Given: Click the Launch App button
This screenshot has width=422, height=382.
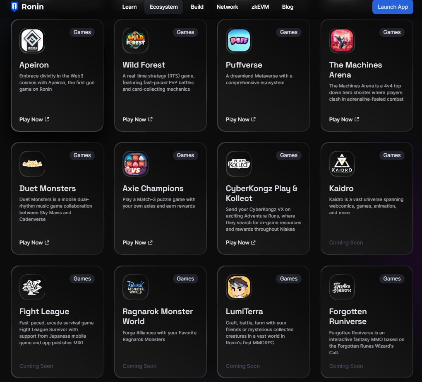Looking at the screenshot, I should [393, 7].
